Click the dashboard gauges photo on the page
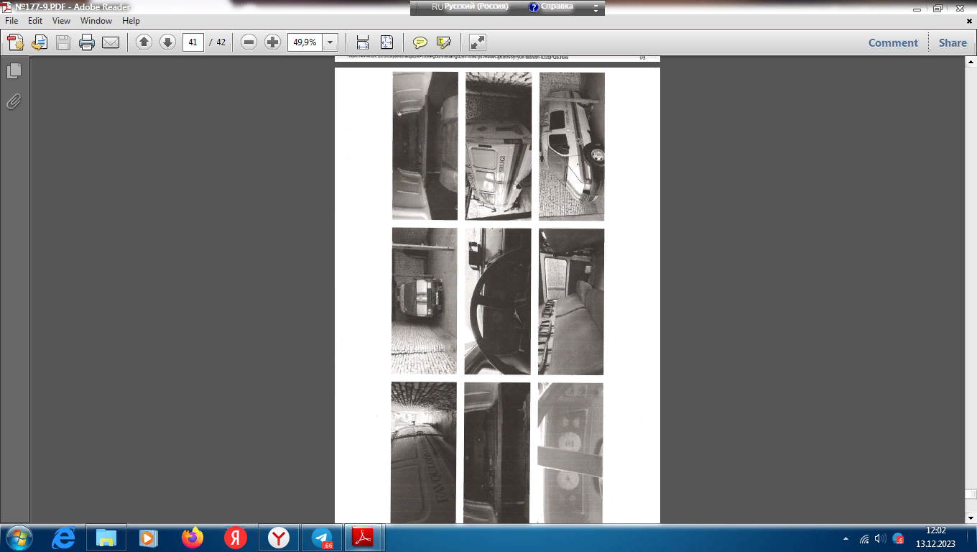The height and width of the screenshot is (552, 977). point(570,453)
